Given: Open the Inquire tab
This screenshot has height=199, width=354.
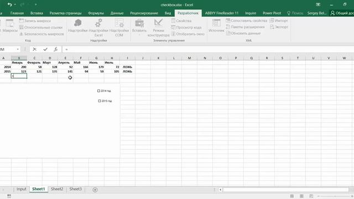Looking at the screenshot, I should [251, 13].
